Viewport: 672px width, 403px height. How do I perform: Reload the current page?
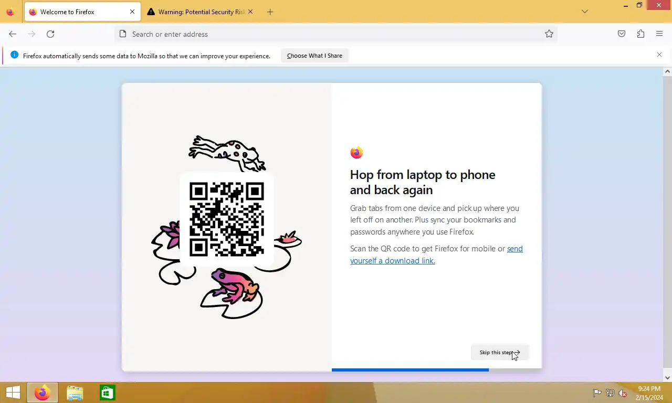50,34
